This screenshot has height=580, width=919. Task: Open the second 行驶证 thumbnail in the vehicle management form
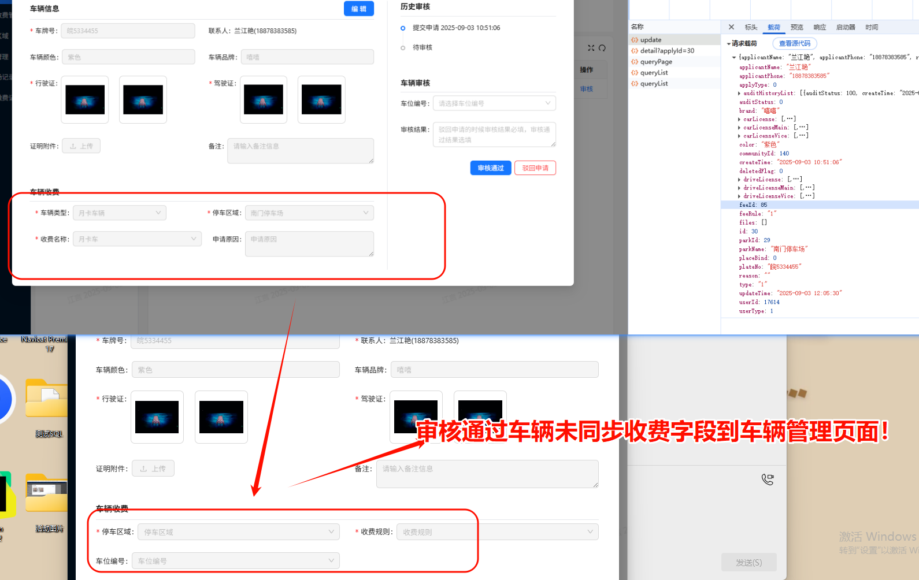click(x=221, y=417)
